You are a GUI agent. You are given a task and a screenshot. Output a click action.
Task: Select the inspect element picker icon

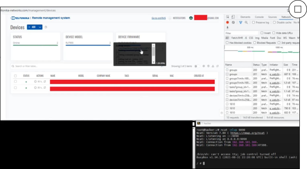point(227,17)
